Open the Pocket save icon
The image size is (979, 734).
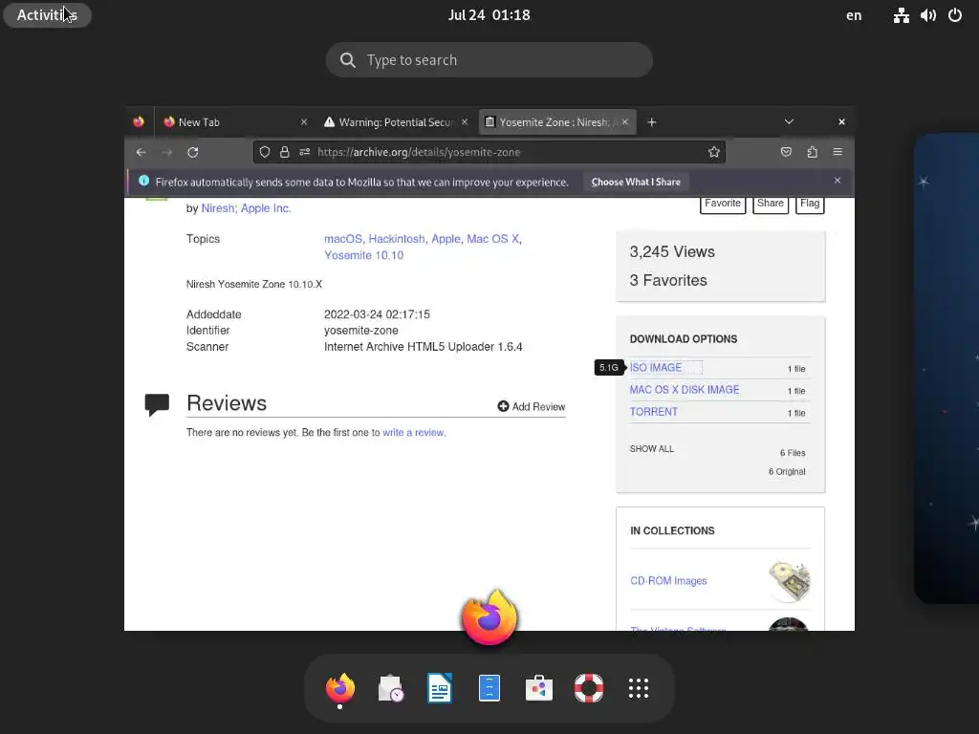click(x=786, y=152)
